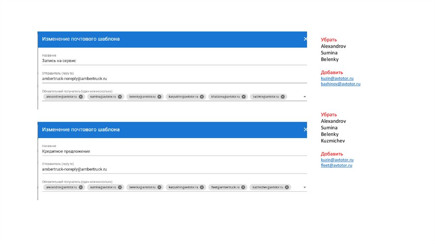Open first kuzin@avtotor.ru link under top Добавить

coord(337,78)
